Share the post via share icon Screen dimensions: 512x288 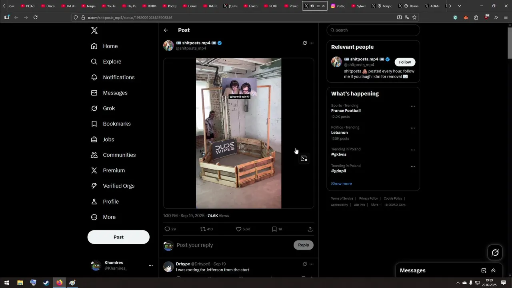310,229
